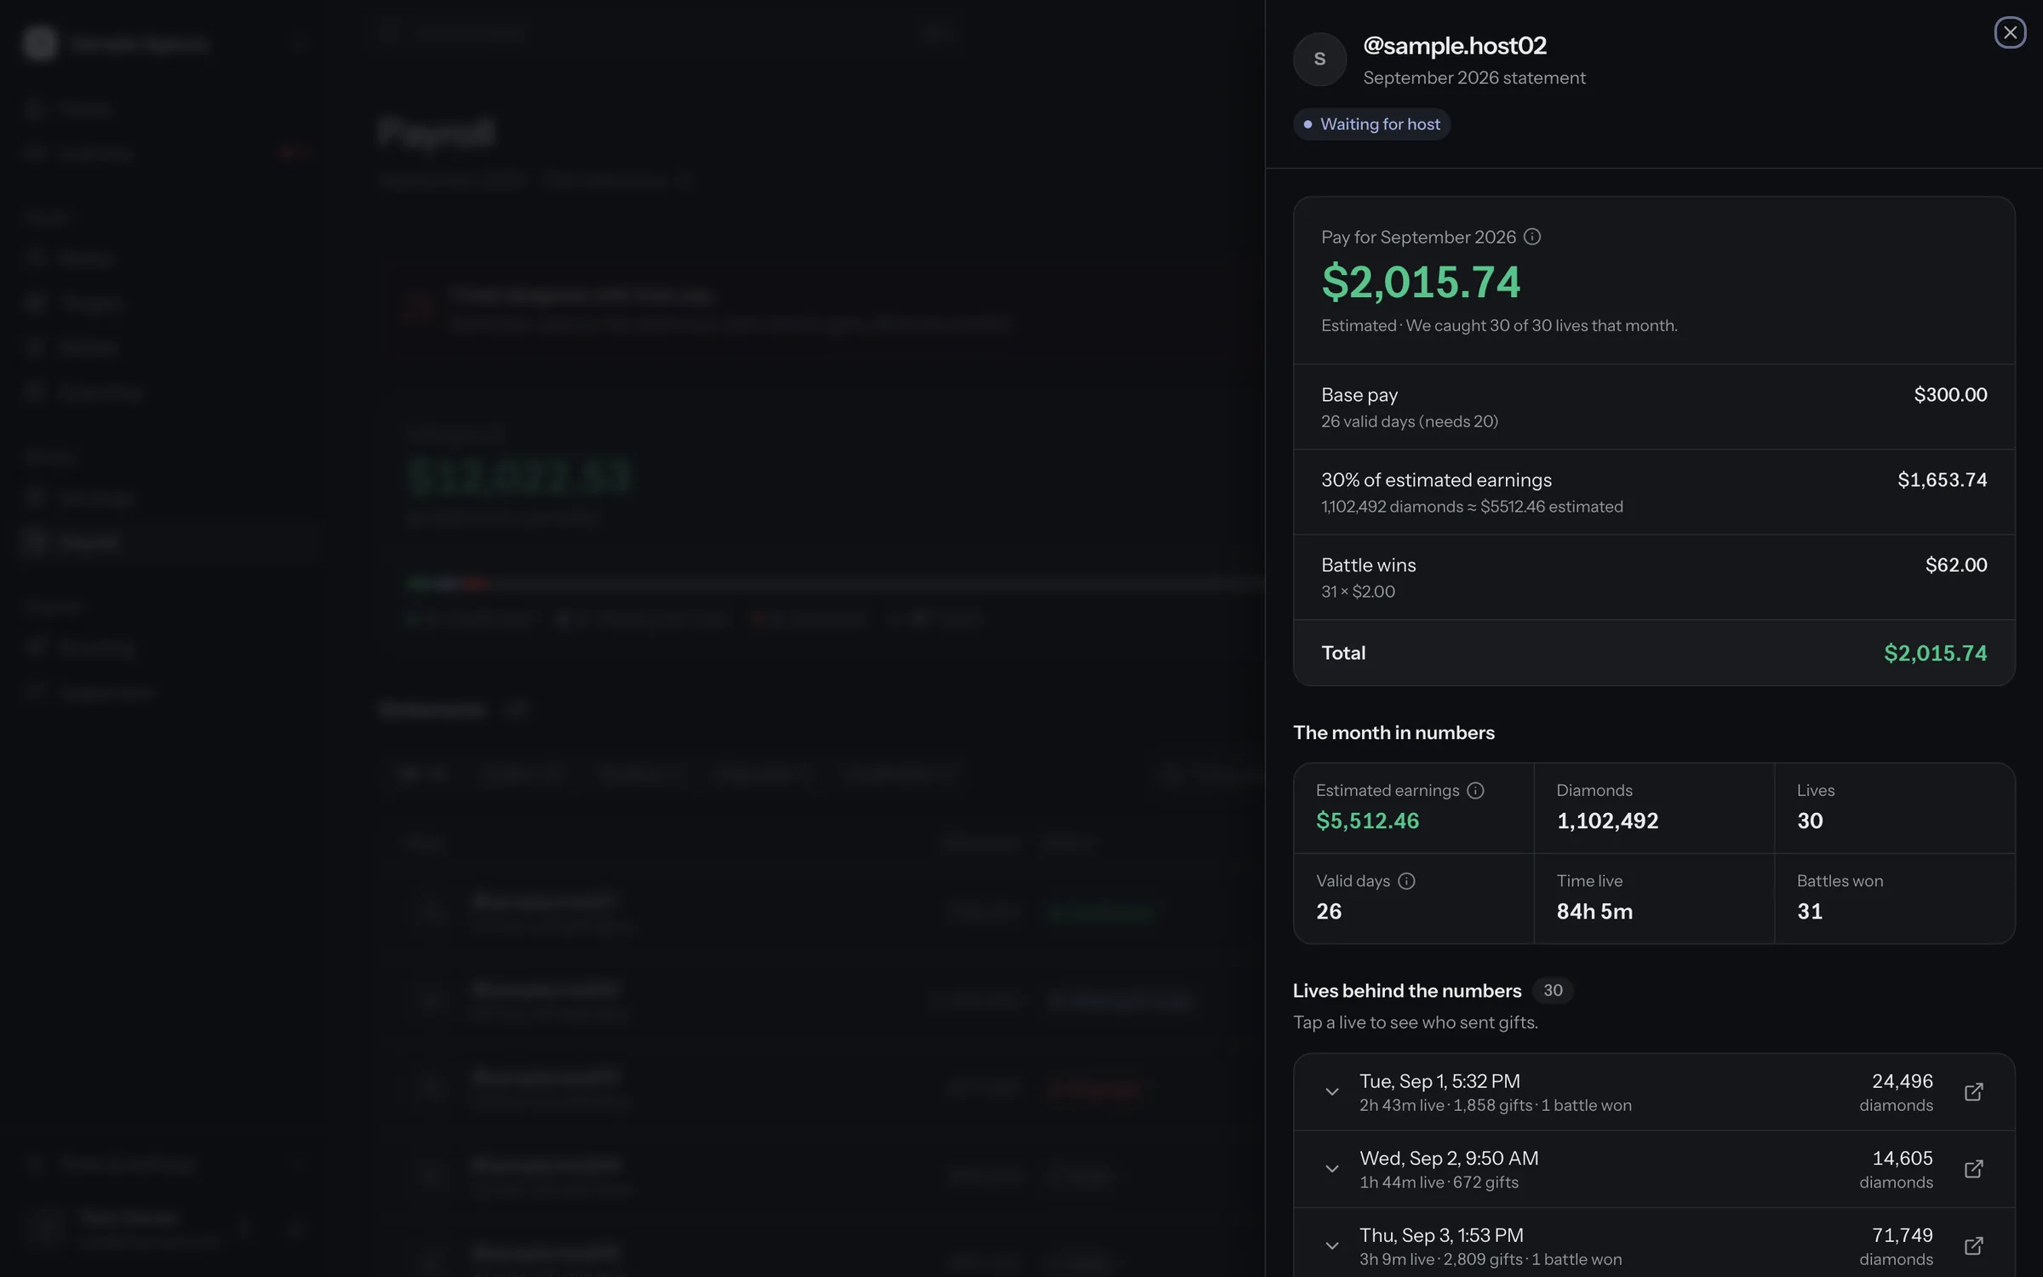This screenshot has width=2043, height=1277.
Task: Show info tooltip for Estimated earnings
Action: point(1475,790)
